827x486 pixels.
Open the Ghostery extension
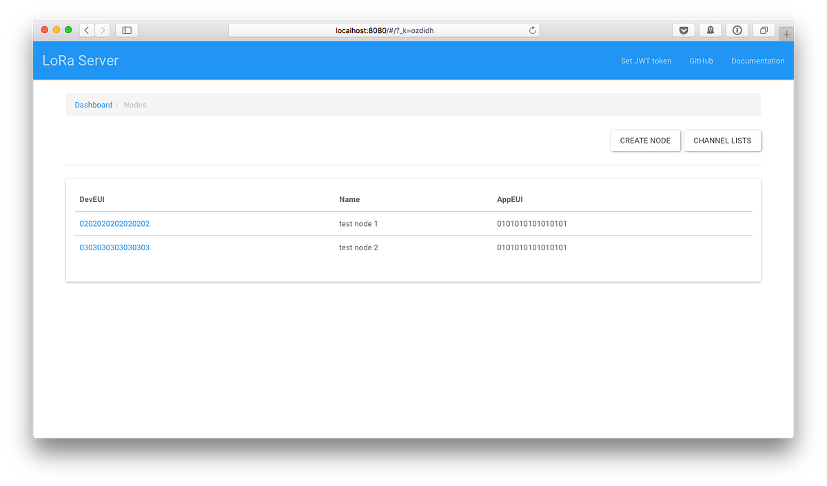pos(710,30)
